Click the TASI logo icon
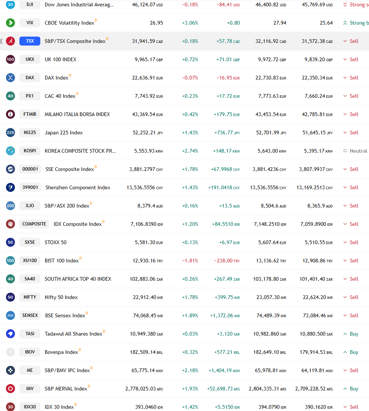 (x=10, y=334)
